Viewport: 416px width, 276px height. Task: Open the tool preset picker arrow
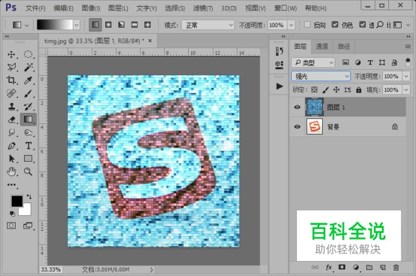[x=27, y=25]
